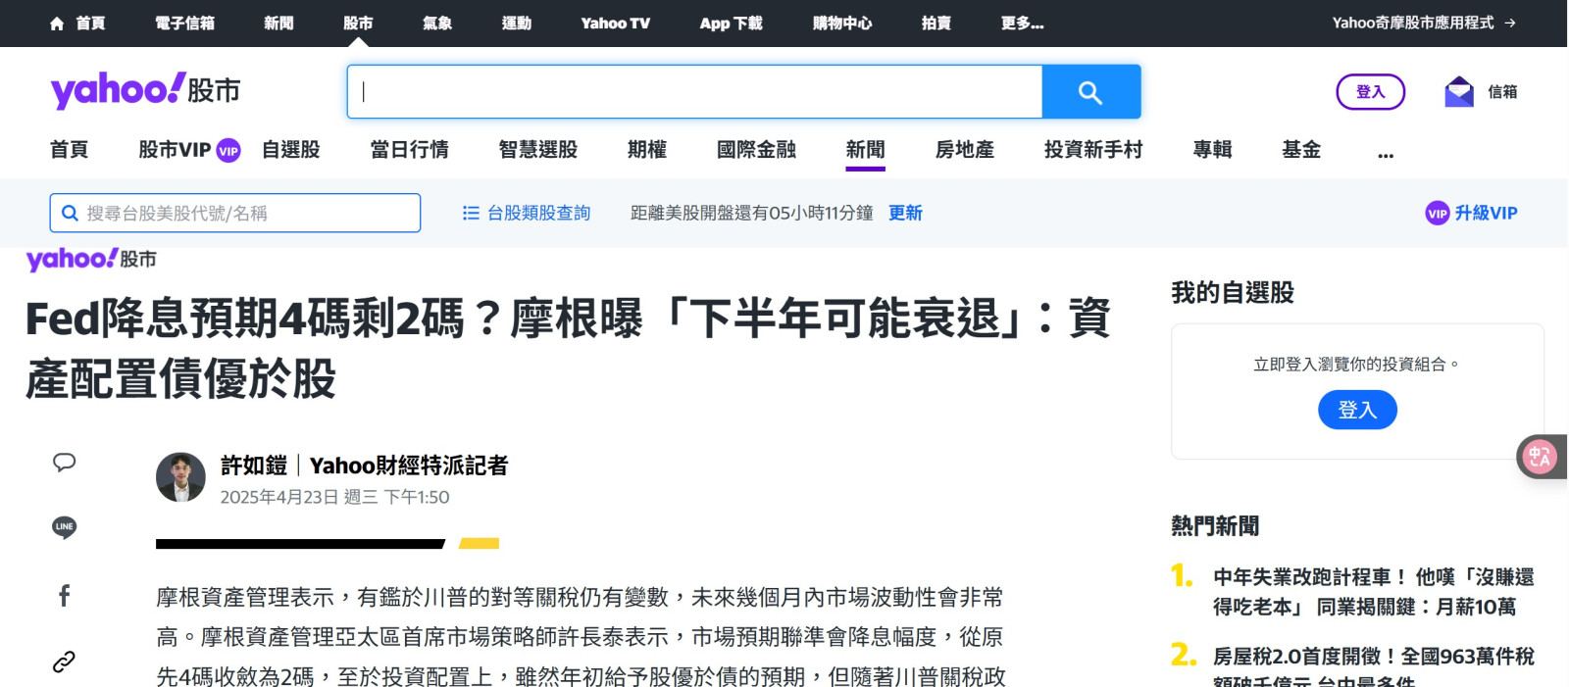This screenshot has height=687, width=1569.
Task: Open the 台股類股查詢 link
Action: tap(539, 213)
